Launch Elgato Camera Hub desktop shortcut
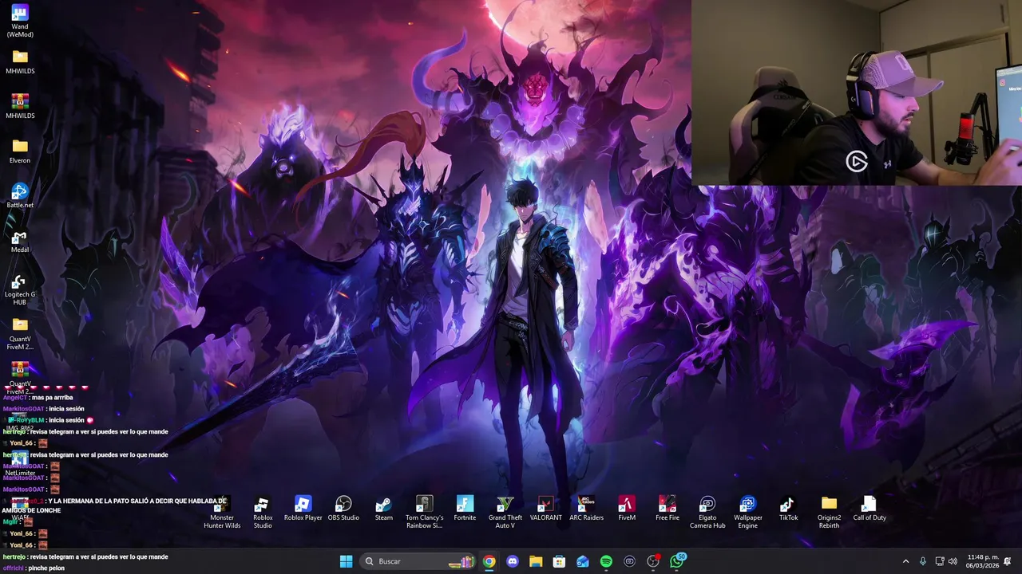This screenshot has width=1022, height=574. 707,512
